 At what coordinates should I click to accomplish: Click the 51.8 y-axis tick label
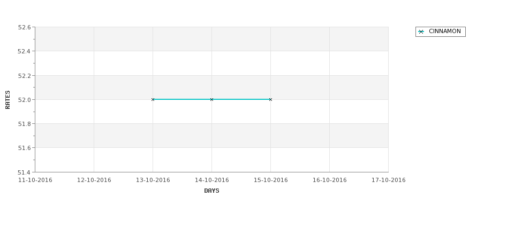(x=24, y=124)
